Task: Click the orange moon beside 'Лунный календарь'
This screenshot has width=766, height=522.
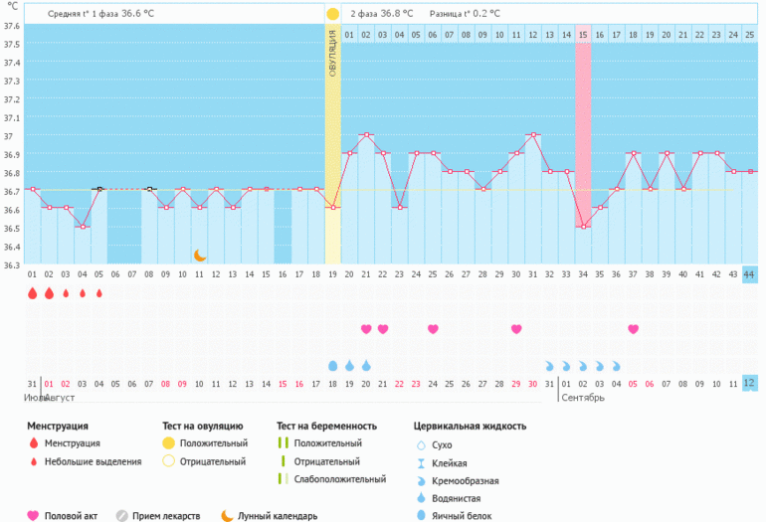Action: [x=227, y=515]
